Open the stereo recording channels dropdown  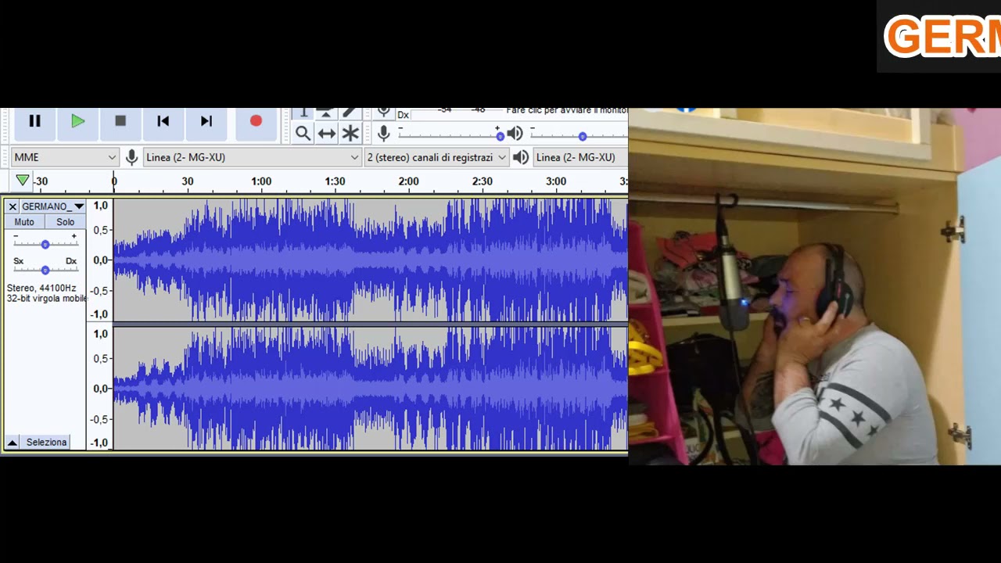[x=436, y=157]
